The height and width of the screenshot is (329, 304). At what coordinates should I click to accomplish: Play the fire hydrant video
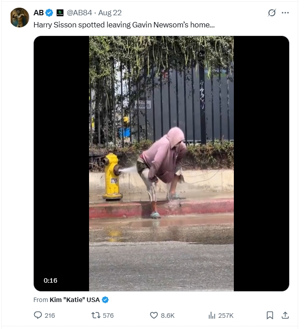tap(161, 164)
